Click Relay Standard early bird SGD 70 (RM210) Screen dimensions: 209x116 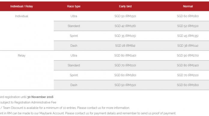(125, 65)
